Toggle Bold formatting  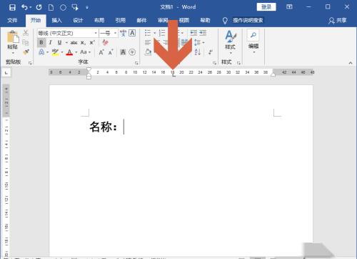click(x=41, y=42)
